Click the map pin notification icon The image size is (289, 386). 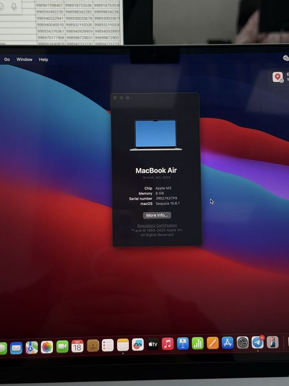pyautogui.click(x=278, y=77)
